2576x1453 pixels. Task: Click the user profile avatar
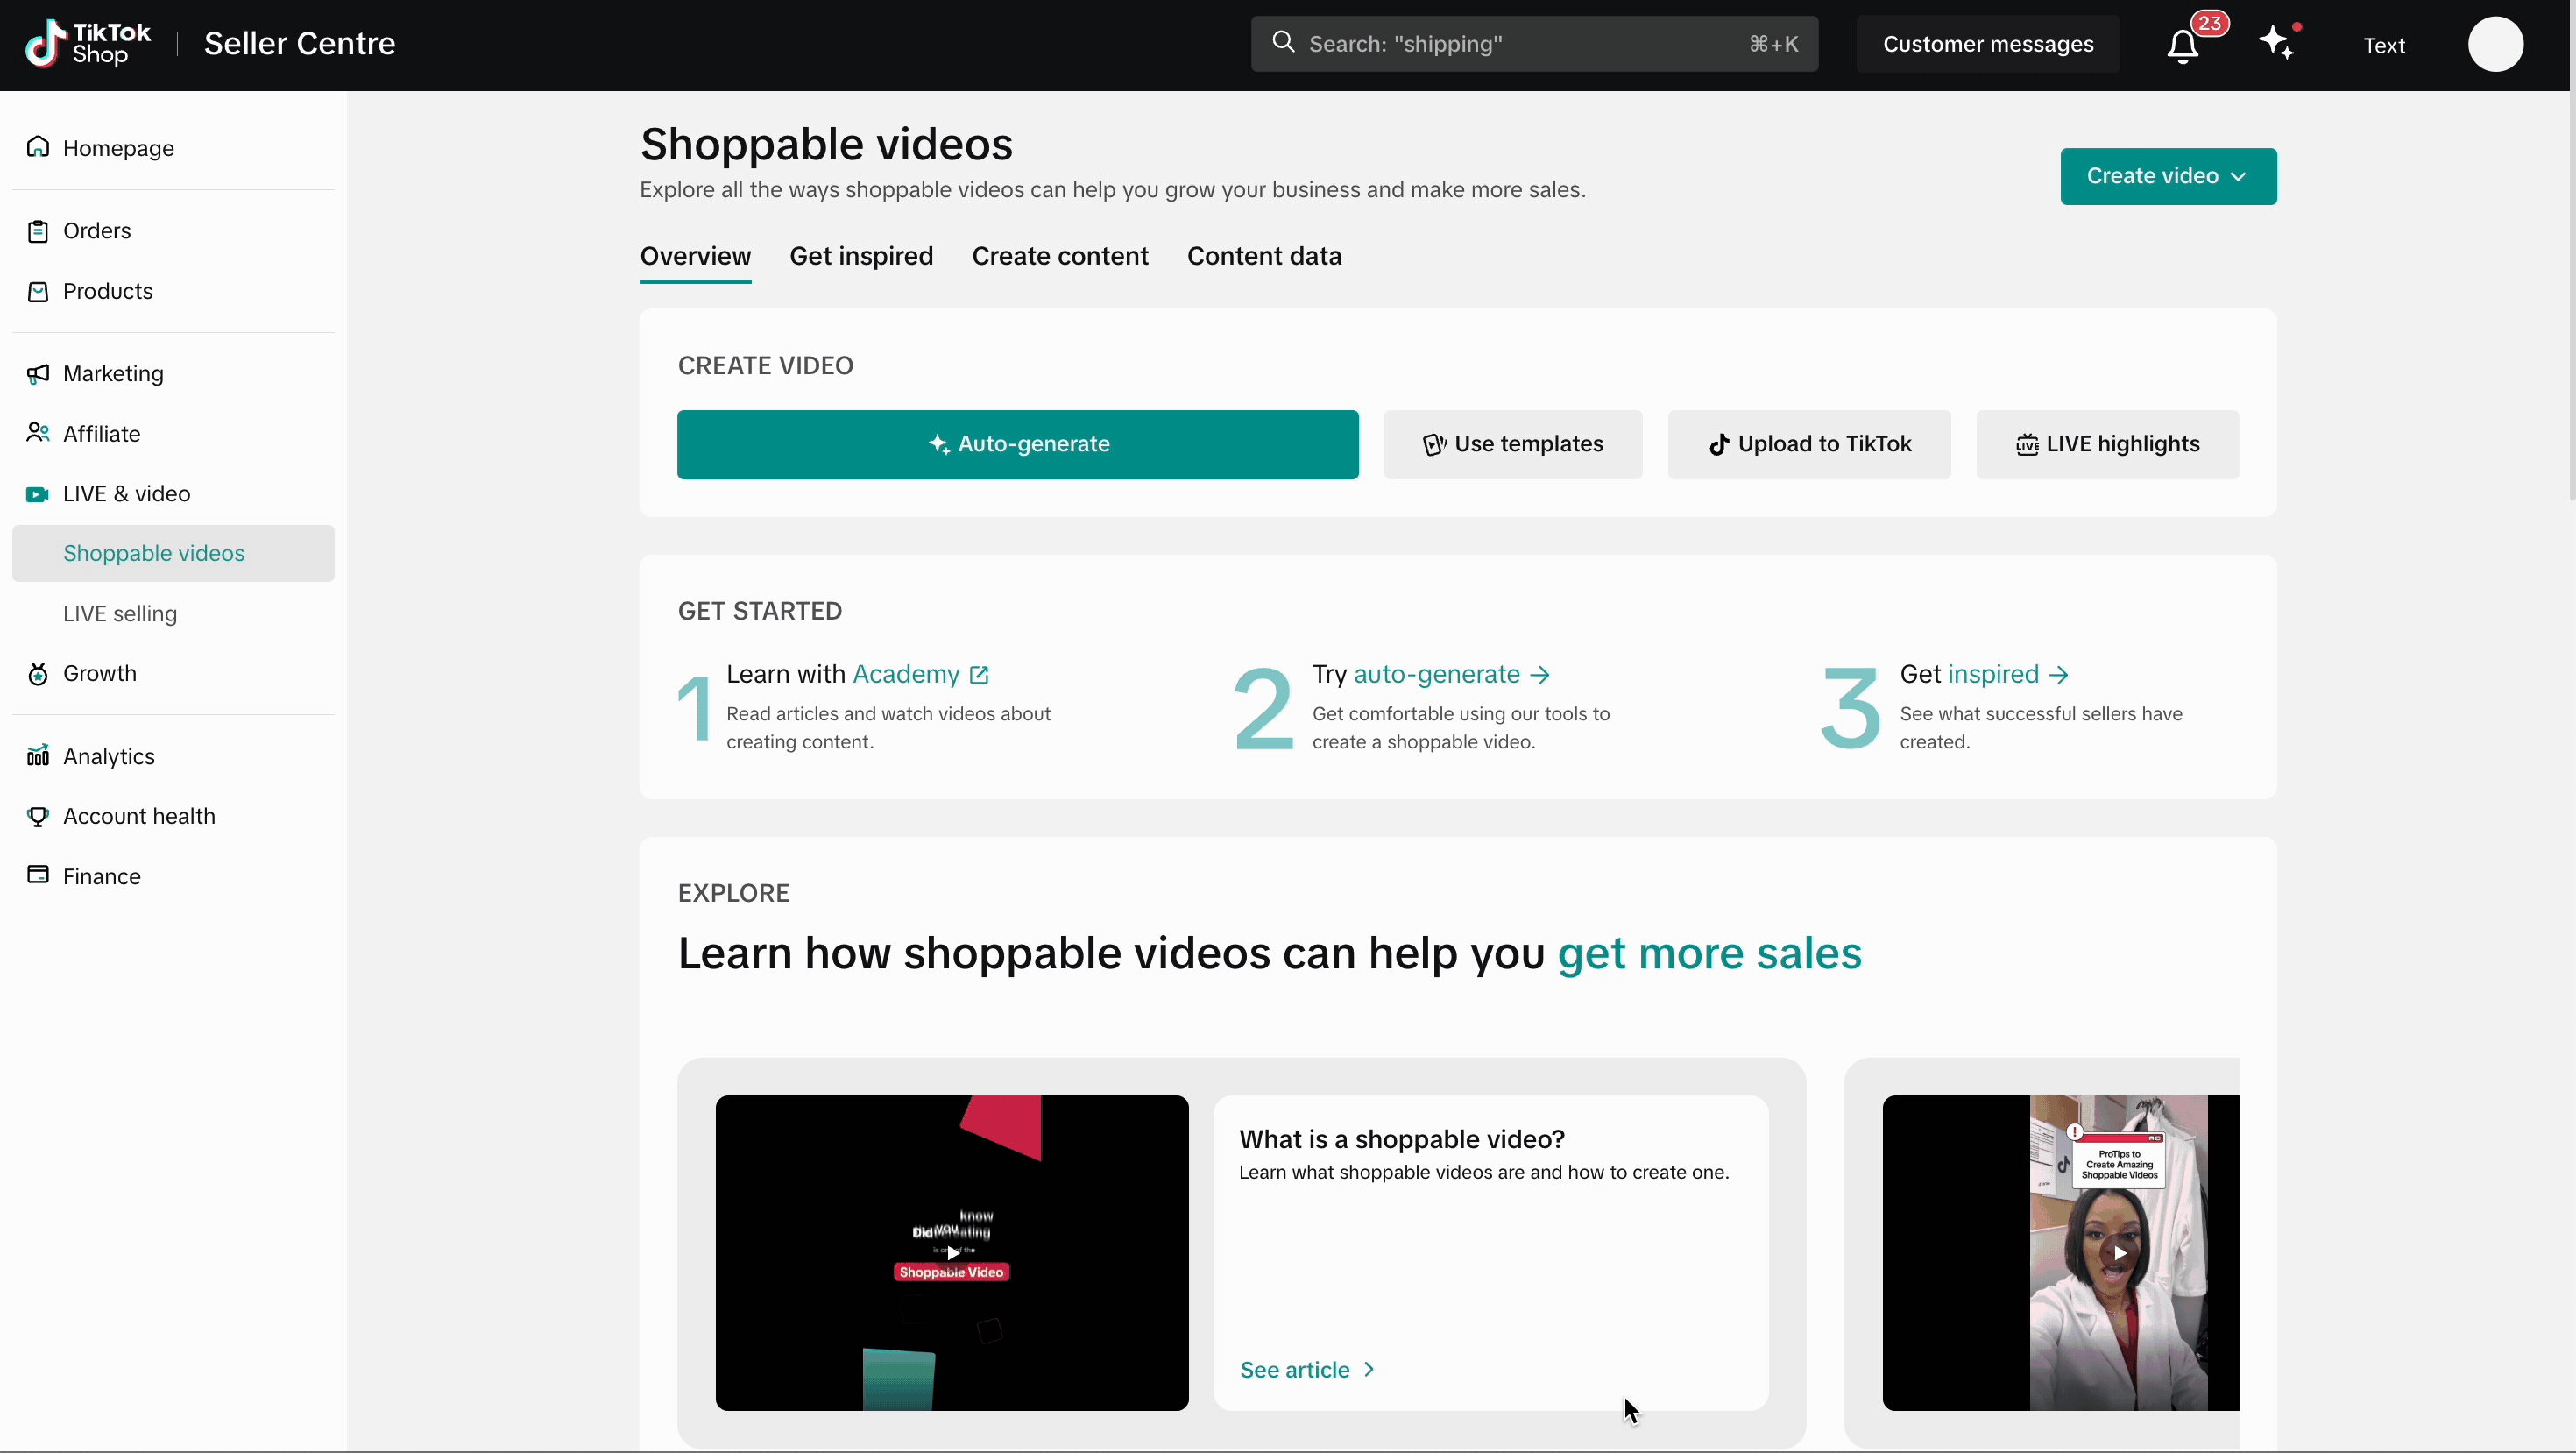pos(2495,44)
